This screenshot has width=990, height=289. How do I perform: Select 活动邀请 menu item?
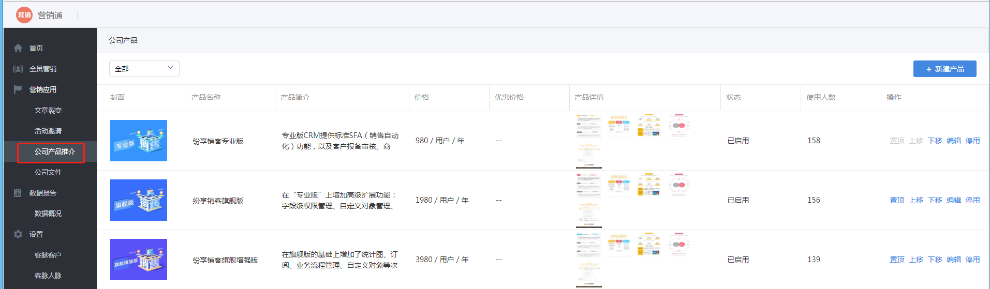[x=48, y=131]
